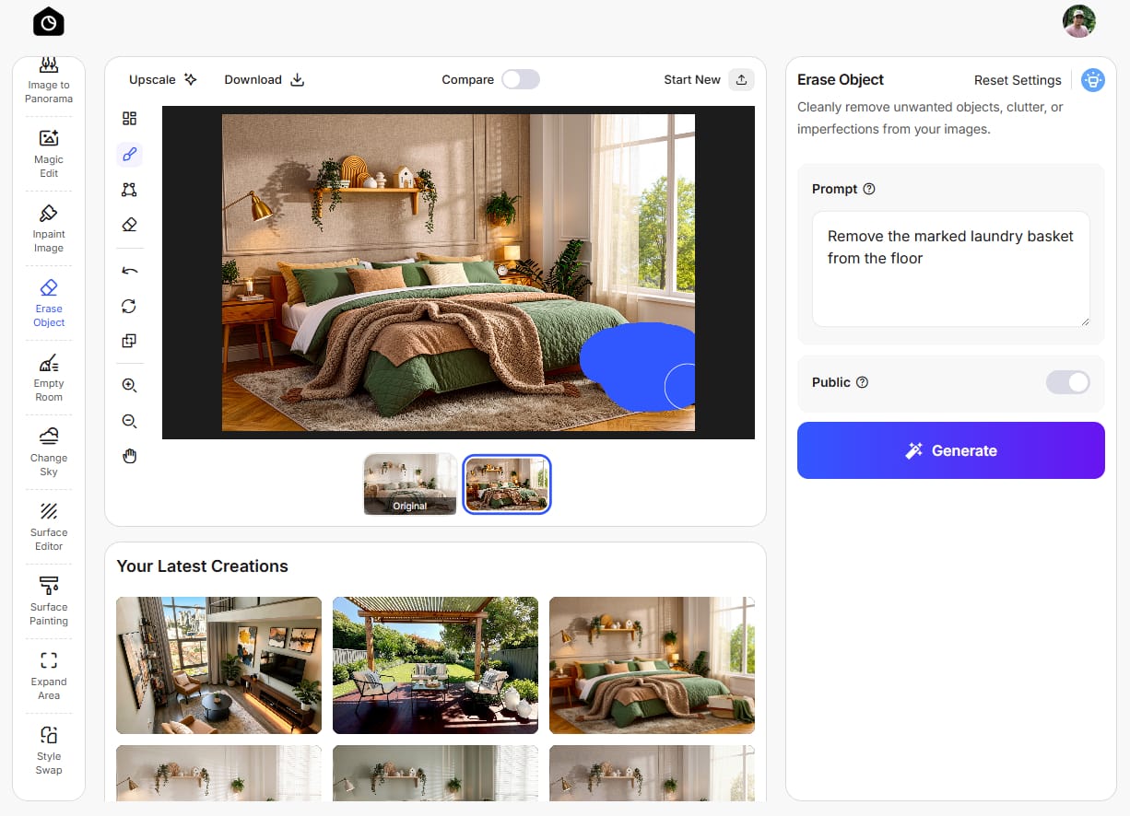Select the polygon selection tool

click(x=130, y=189)
